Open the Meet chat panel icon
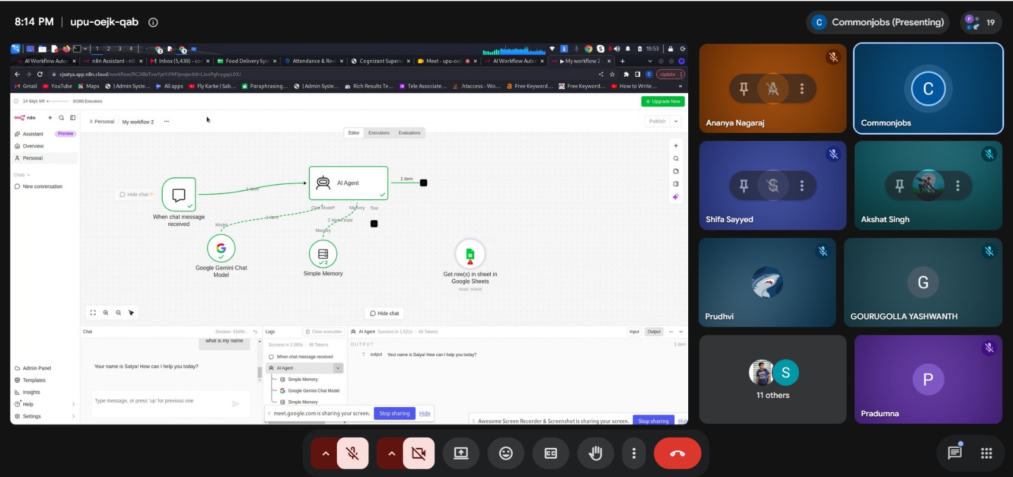 click(955, 453)
